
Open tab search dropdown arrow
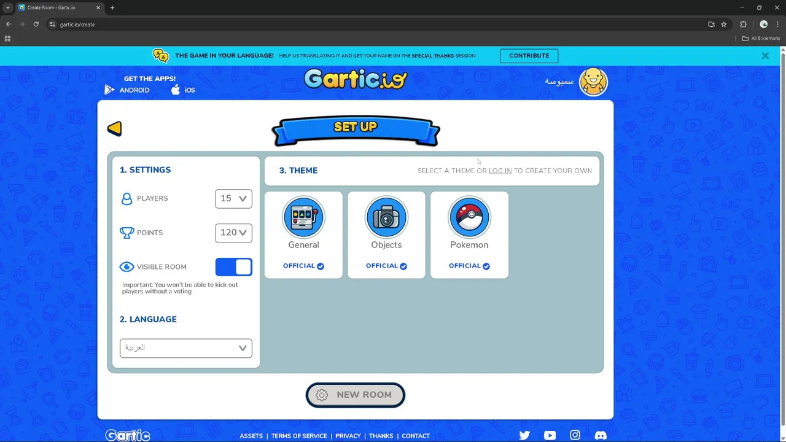click(x=7, y=7)
